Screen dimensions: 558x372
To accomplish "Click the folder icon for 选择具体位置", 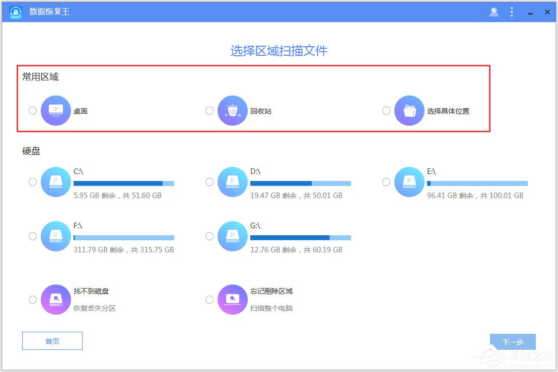I will coord(409,111).
